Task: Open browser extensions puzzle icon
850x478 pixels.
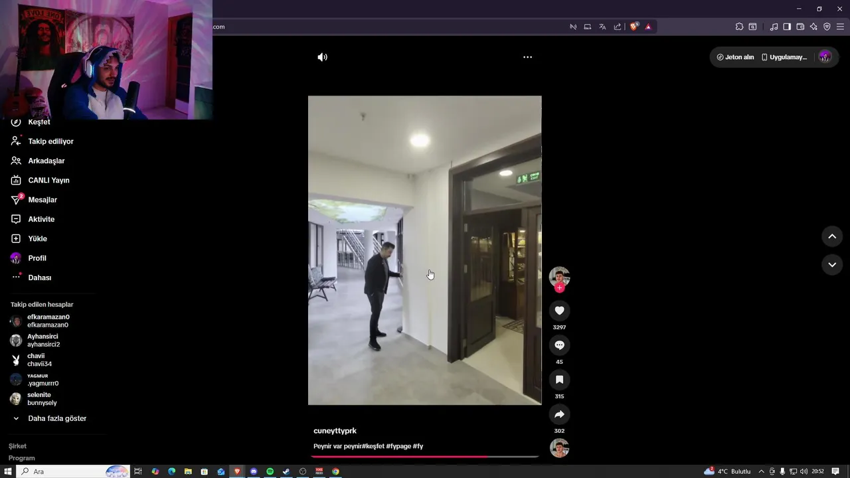Action: [x=739, y=27]
